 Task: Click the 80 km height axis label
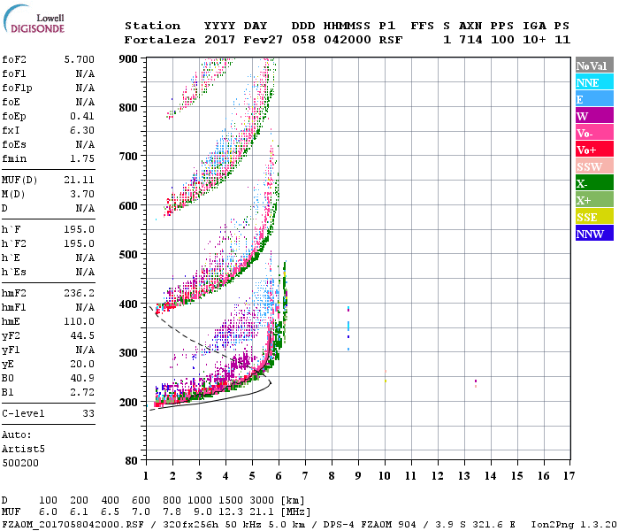point(132,460)
